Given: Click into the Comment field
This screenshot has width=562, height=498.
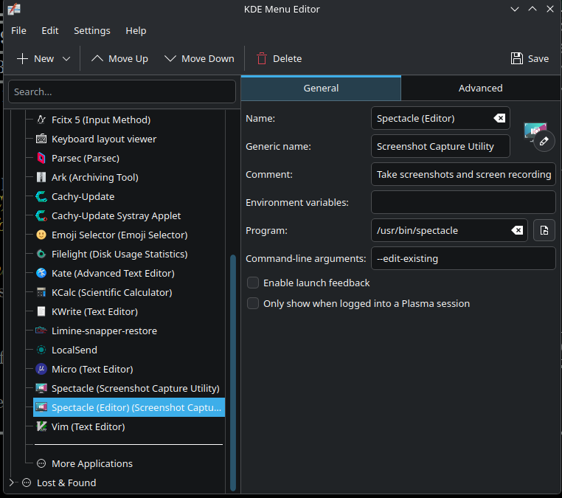Looking at the screenshot, I should 463,174.
